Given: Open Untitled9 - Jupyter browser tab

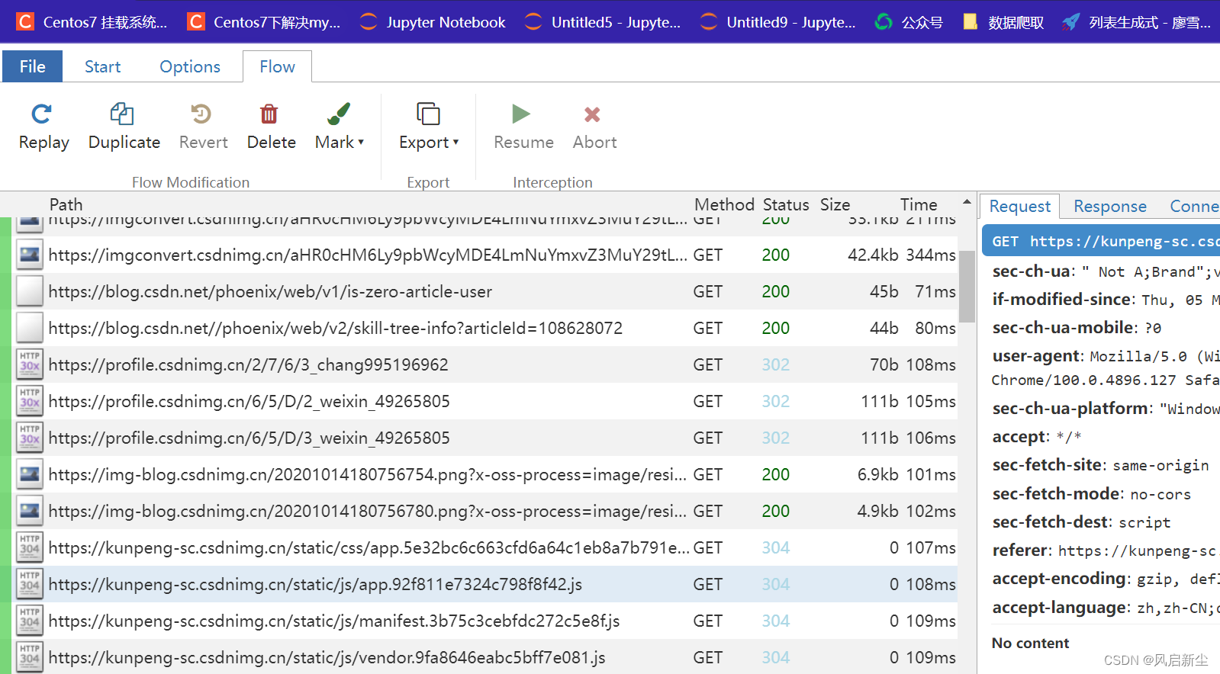Looking at the screenshot, I should [x=777, y=21].
